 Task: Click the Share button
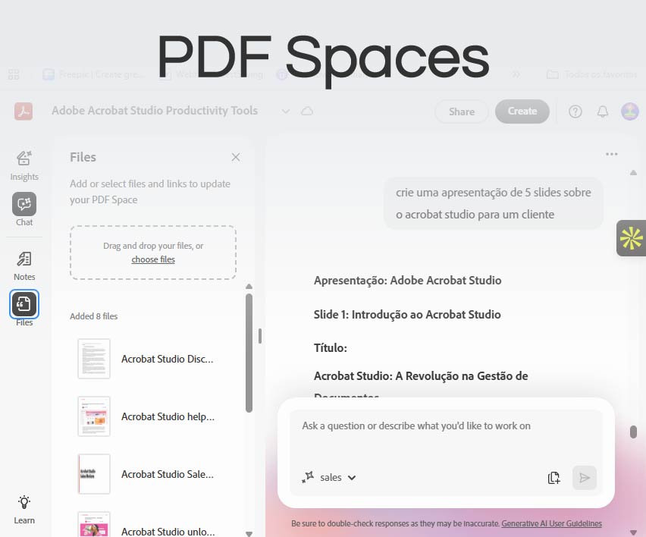click(x=462, y=111)
